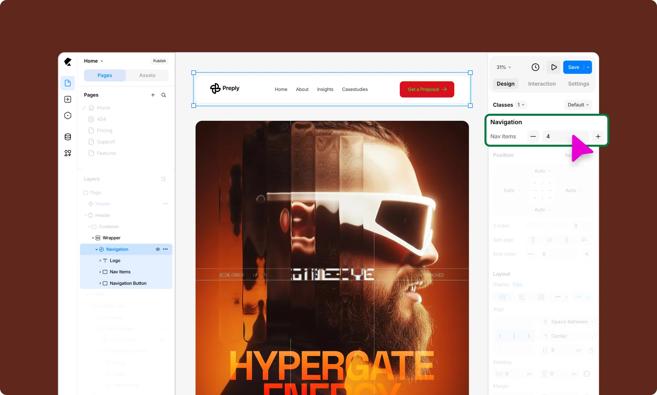Click the Casestudies nav link on canvas
This screenshot has width=657, height=395.
(x=355, y=89)
